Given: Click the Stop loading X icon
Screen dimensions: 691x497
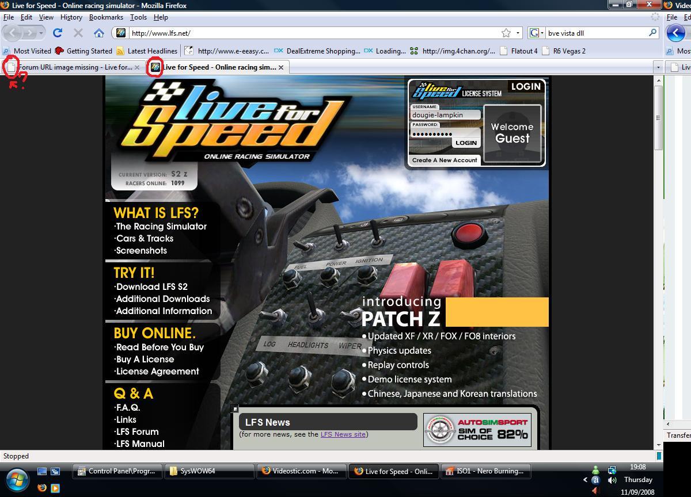Looking at the screenshot, I should (78, 33).
